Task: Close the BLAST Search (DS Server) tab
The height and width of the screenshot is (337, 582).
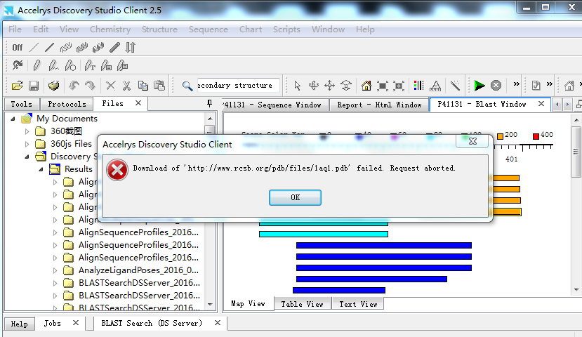Action: pyautogui.click(x=218, y=323)
